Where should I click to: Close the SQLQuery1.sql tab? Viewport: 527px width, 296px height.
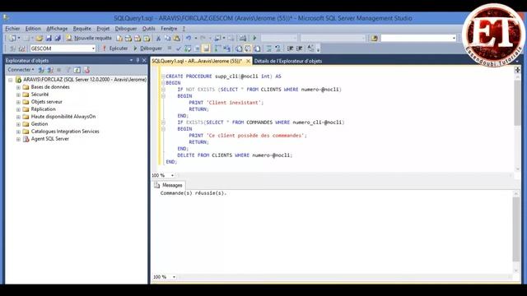click(x=248, y=61)
